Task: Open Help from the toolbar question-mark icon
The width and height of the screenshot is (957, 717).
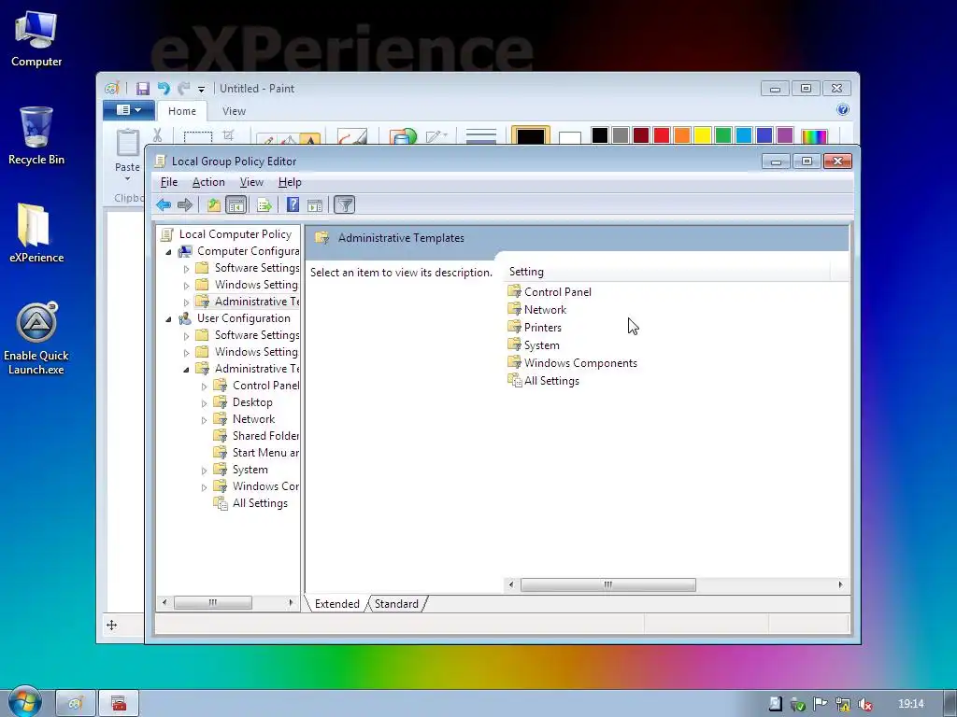Action: click(293, 204)
